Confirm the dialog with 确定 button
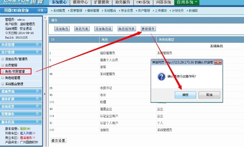This screenshot has height=147, width=244. pyautogui.click(x=185, y=95)
